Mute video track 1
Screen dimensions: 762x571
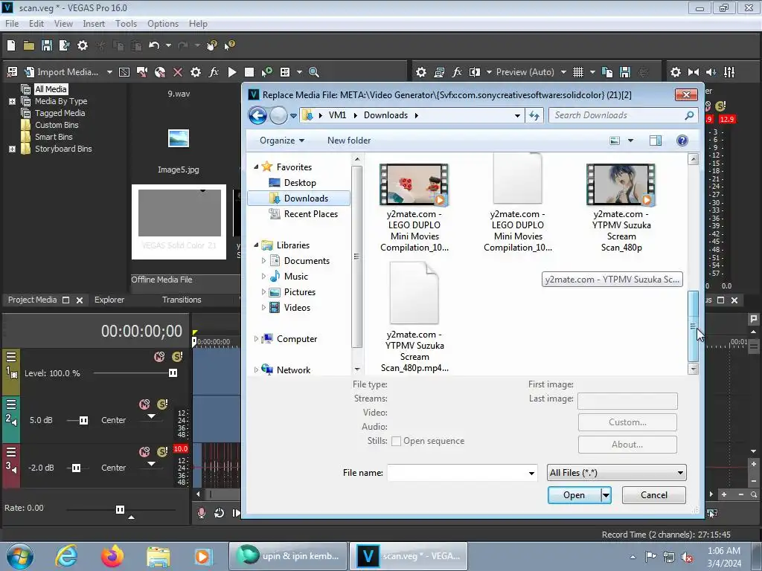(159, 357)
